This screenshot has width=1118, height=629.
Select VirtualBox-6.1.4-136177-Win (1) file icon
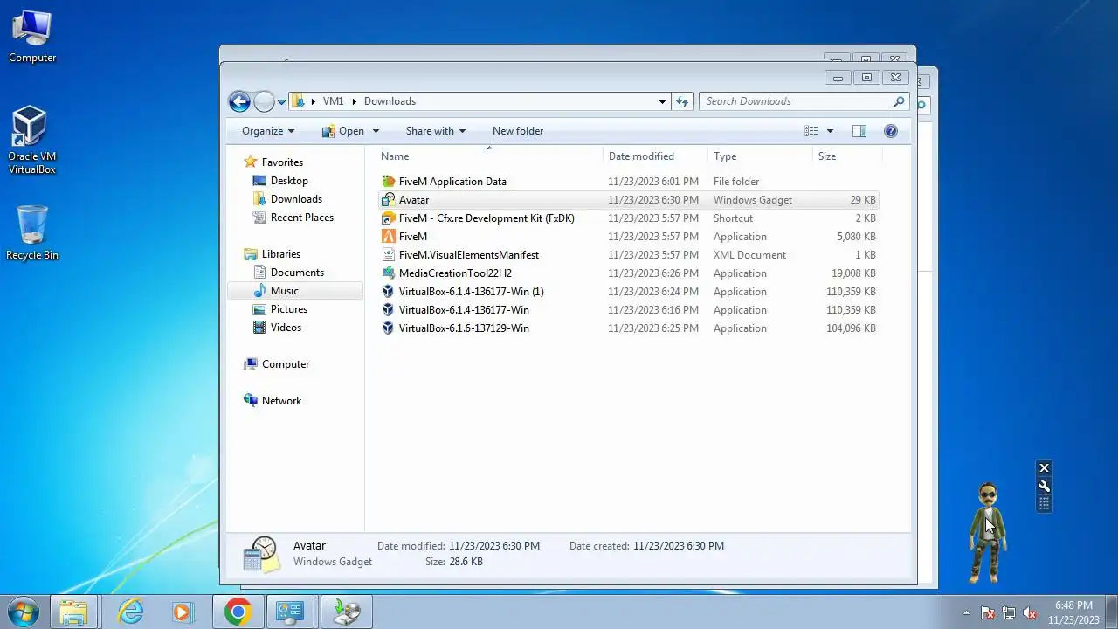[389, 292]
